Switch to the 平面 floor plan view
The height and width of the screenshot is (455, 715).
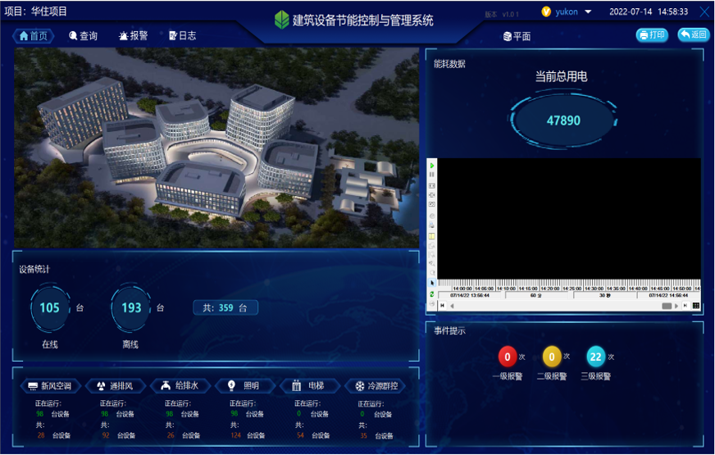[x=517, y=36]
